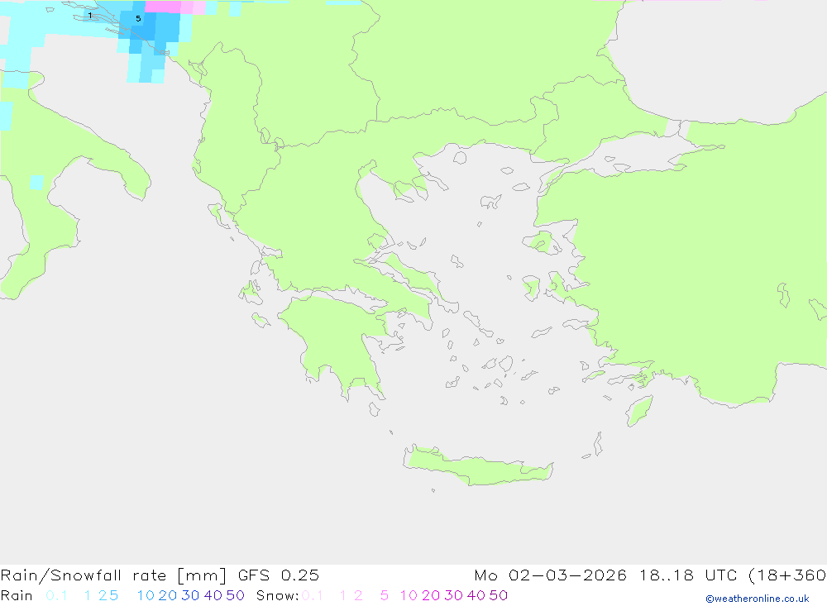Select rain legend value 40
827x606 pixels.
coord(213,595)
